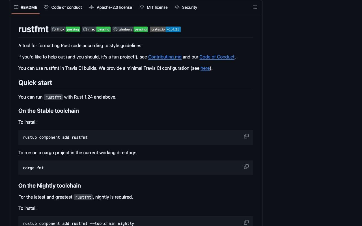Click inline 'rustfmt' code in nightly sentence
The image size is (362, 226).
click(83, 197)
